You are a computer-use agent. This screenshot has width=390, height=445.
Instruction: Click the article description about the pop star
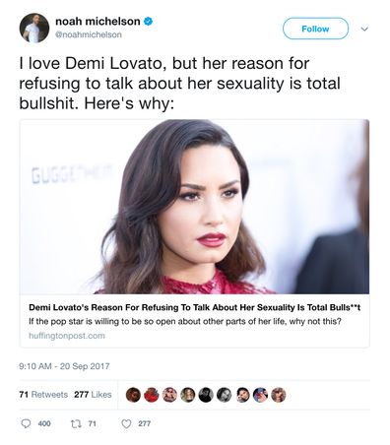point(185,321)
